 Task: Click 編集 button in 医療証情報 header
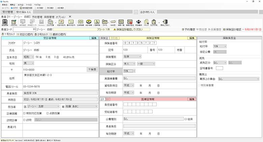tap(192, 99)
